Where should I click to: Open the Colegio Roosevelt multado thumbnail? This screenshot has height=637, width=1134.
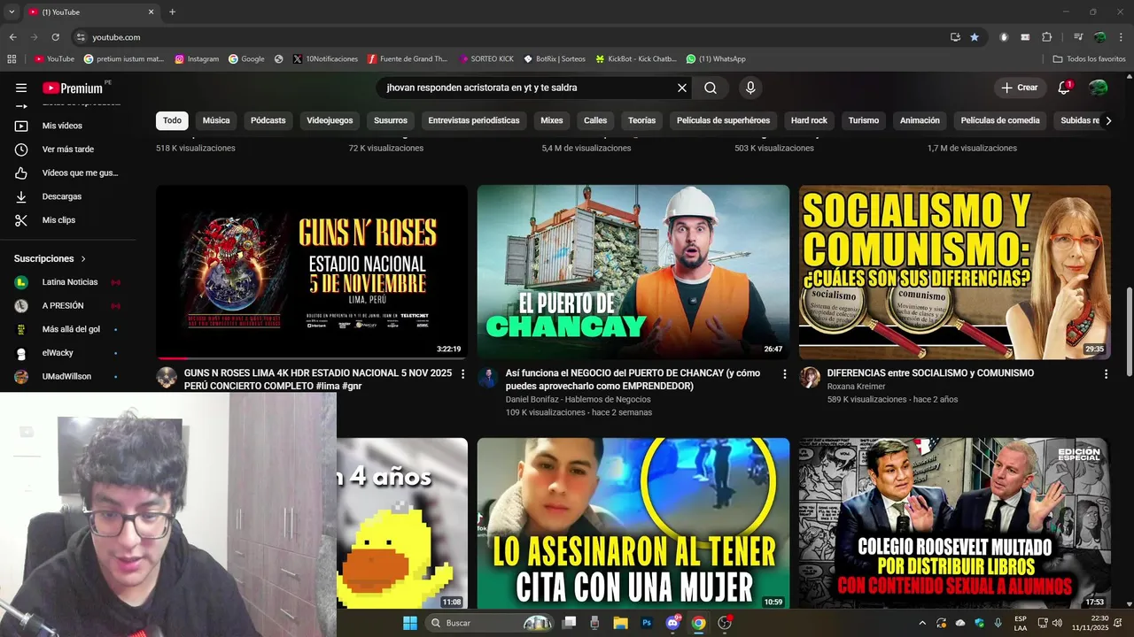click(x=955, y=523)
